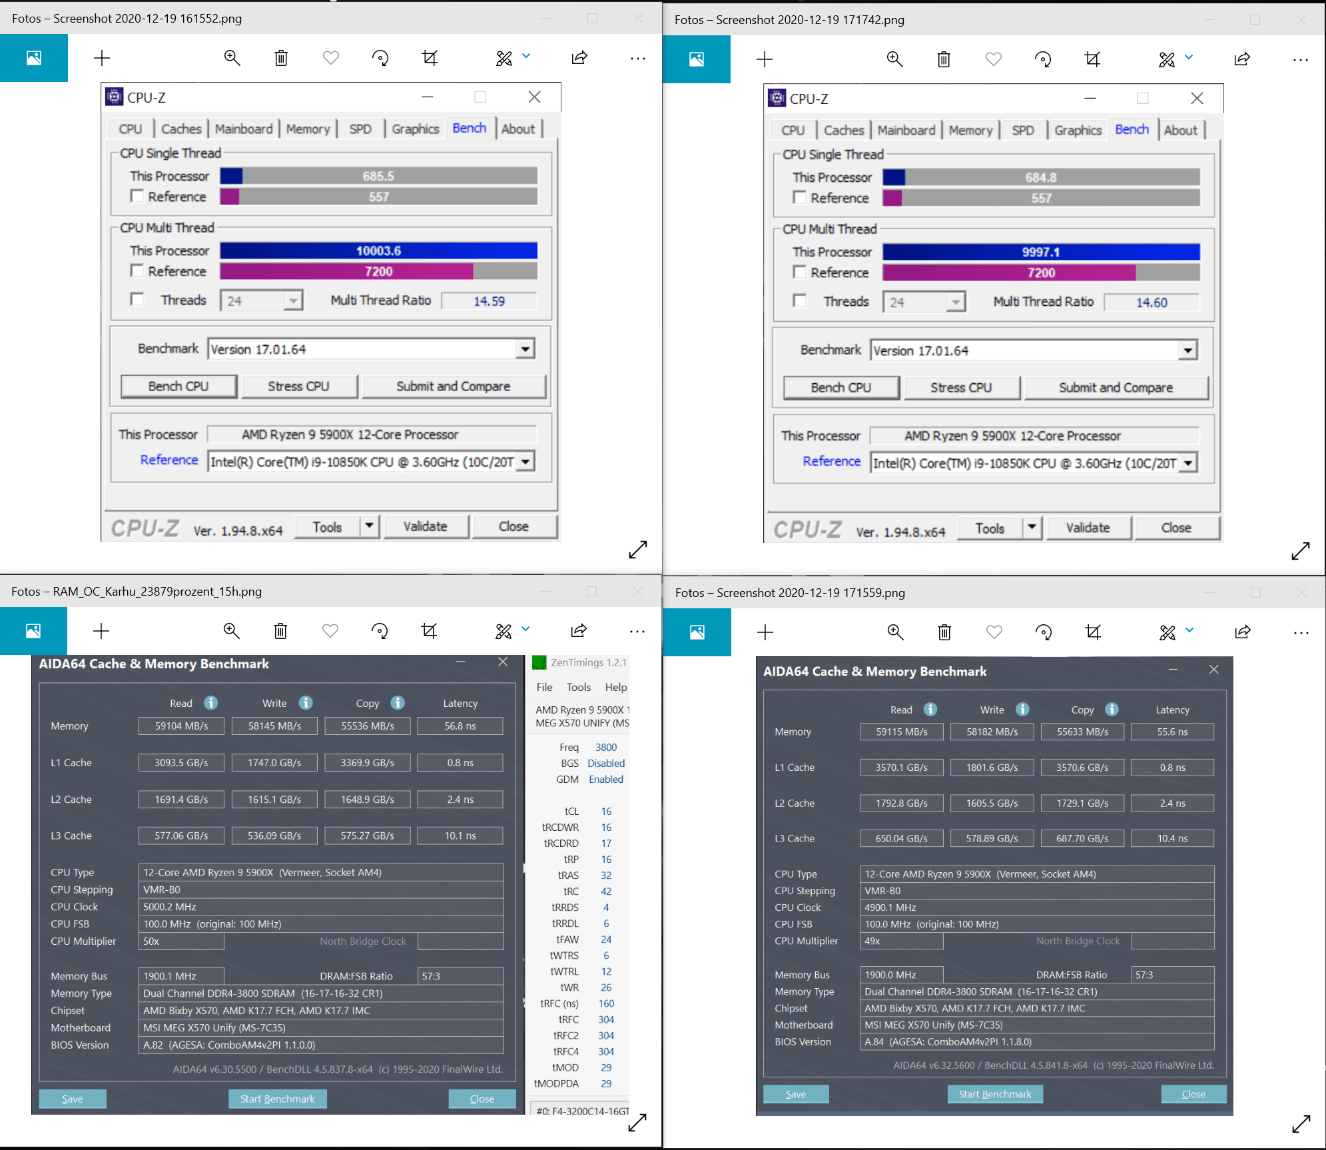Toggle multi thread Reference checkbox in left CPU-Z
The width and height of the screenshot is (1326, 1150).
(x=137, y=271)
